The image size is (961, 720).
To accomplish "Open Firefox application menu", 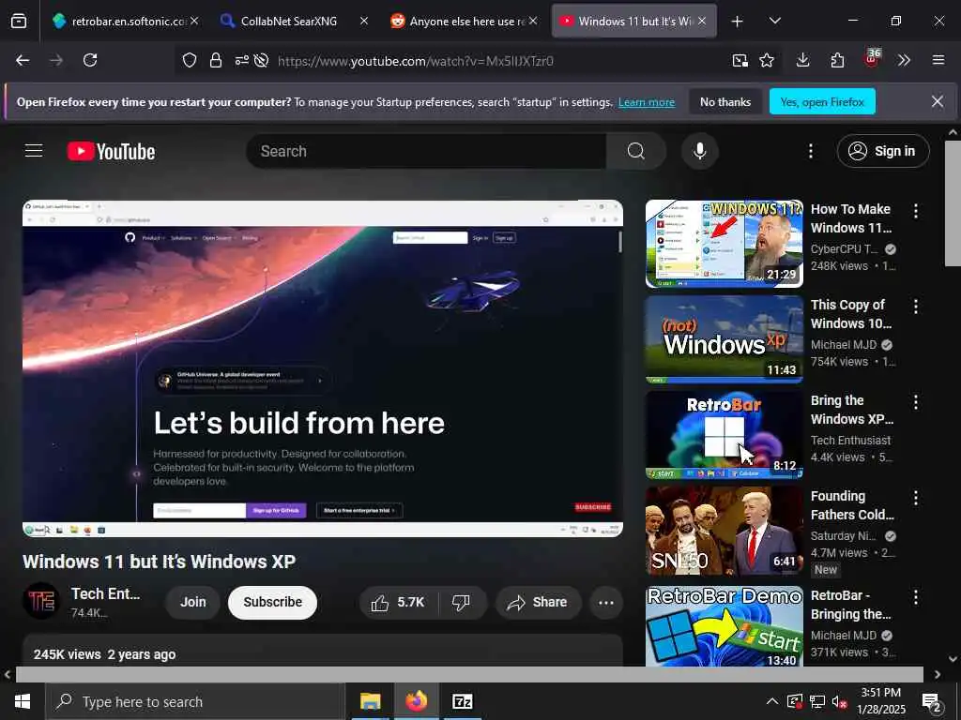I will pos(938,60).
